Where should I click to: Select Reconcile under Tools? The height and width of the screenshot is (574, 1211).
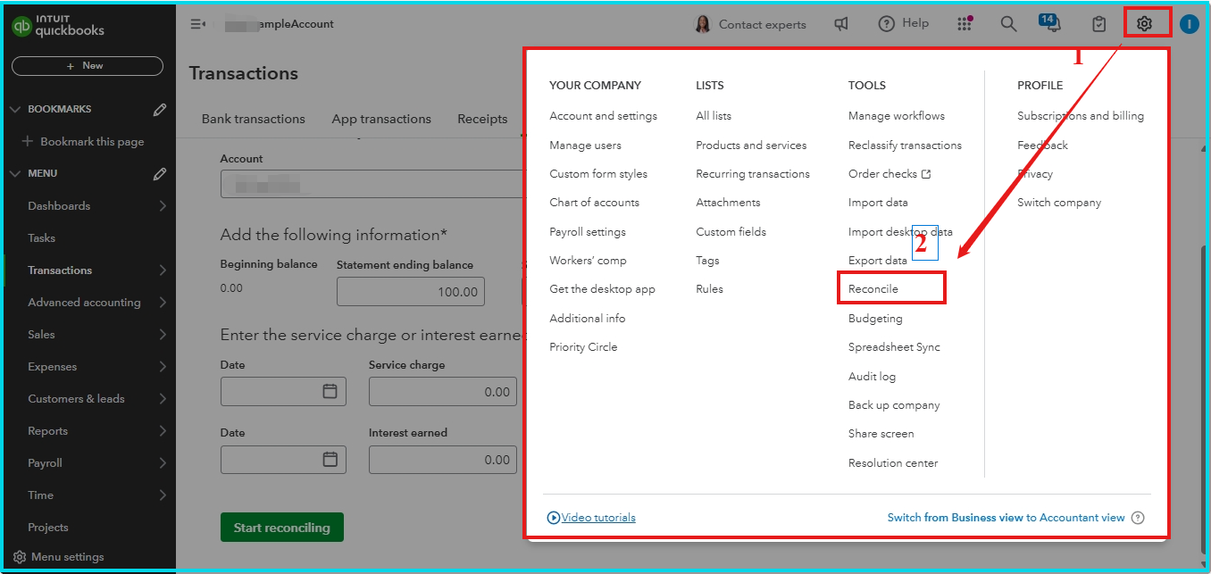[x=873, y=289]
